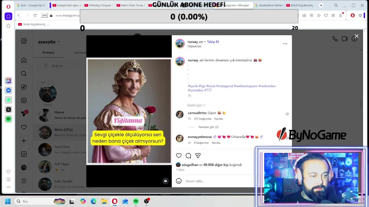Switch to Üfürükçü Dosyası browser tab

click(x=99, y=5)
